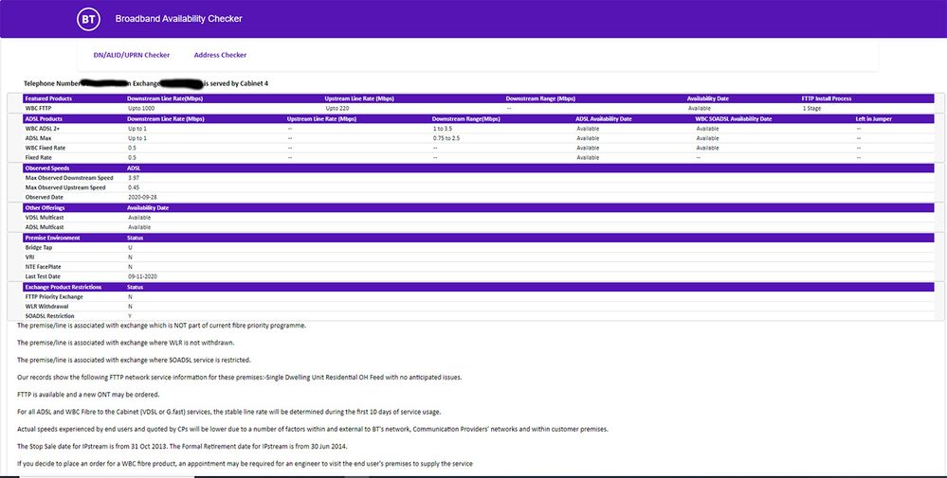The height and width of the screenshot is (478, 947).
Task: Click the VDSL Multicast row label
Action: point(45,217)
